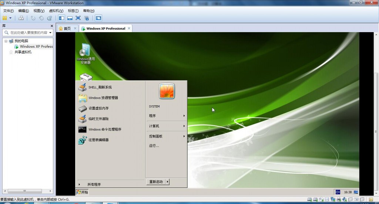Open the 虚拟机(V) menu
The width and height of the screenshot is (379, 204).
click(56, 11)
